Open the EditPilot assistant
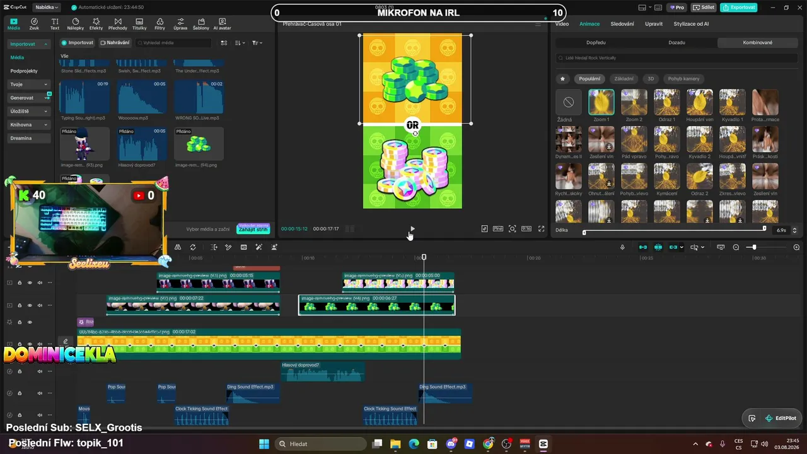This screenshot has width=807, height=454. (x=781, y=418)
